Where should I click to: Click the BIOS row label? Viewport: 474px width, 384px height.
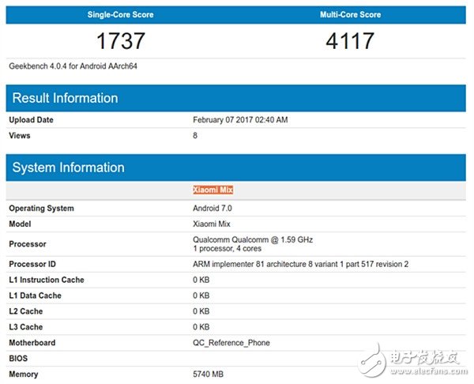[x=19, y=359]
